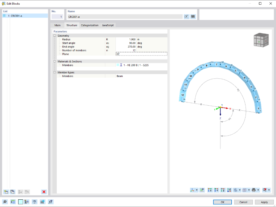276x207 pixels.
Task: Click the cyan color marker beside CRC001-a
Action: (4, 16)
